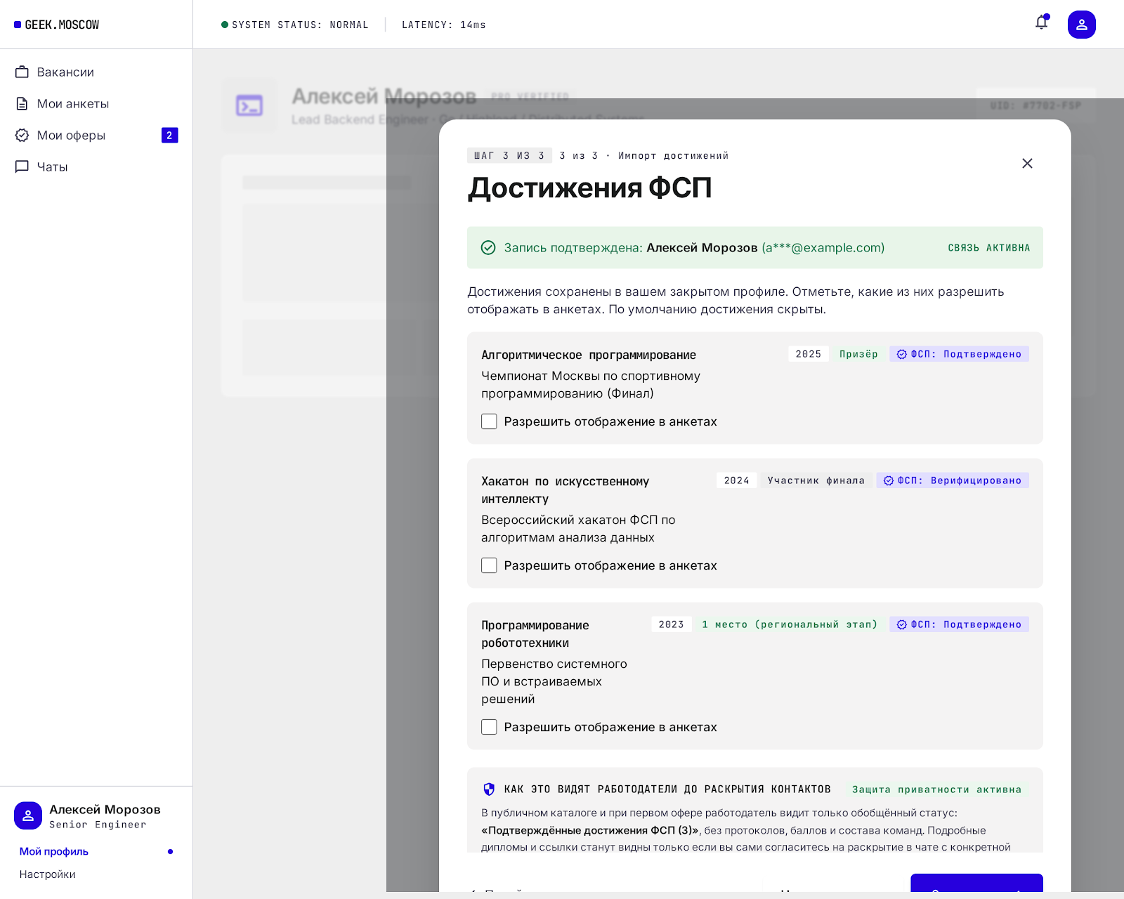Open Чаты in the sidebar

96,166
